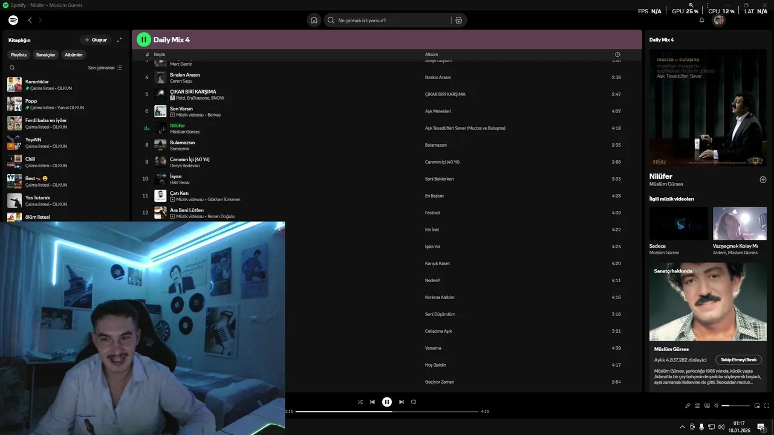This screenshot has width=774, height=435.
Task: Click the Spotify logo icon
Action: 13,20
